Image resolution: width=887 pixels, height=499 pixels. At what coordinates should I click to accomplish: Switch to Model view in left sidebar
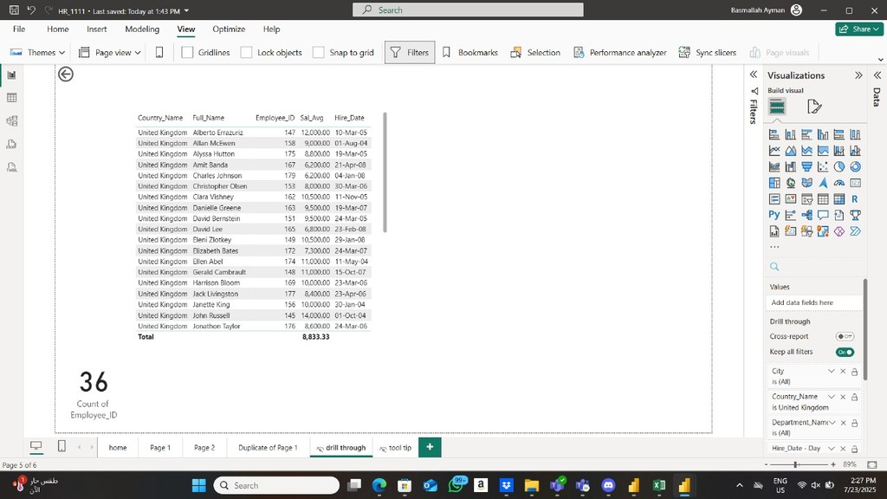tap(11, 121)
